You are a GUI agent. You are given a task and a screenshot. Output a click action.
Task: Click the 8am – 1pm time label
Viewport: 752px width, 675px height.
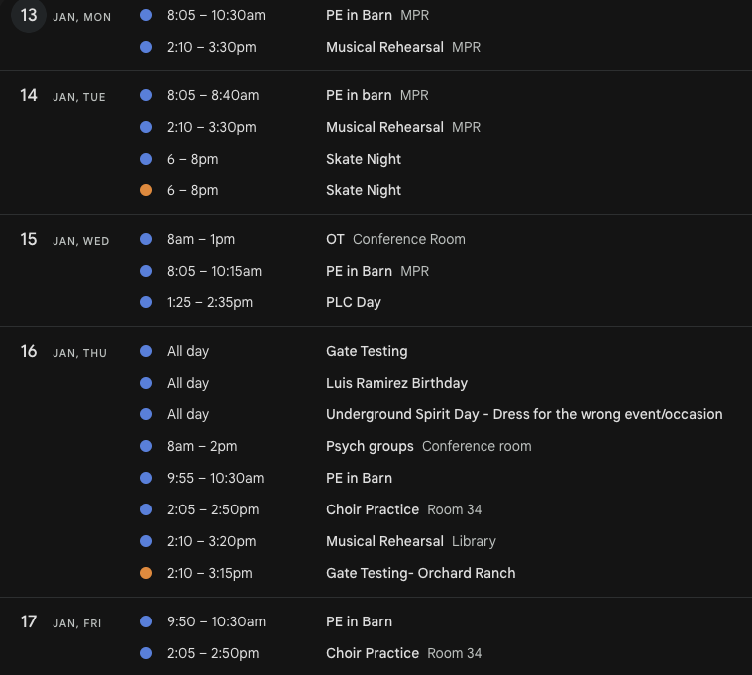[x=201, y=240]
